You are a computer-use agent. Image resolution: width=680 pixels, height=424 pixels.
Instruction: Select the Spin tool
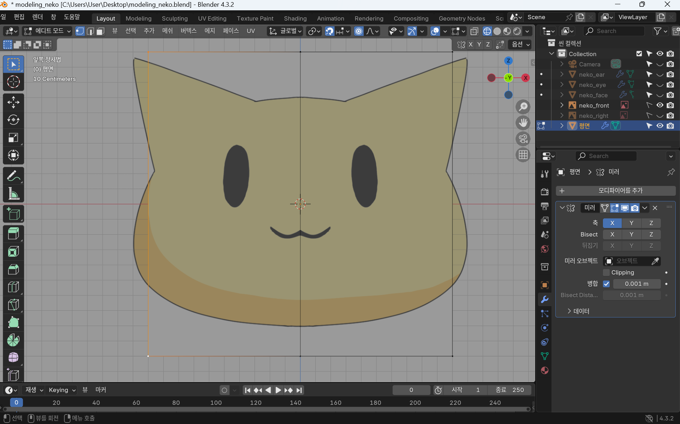pos(13,341)
